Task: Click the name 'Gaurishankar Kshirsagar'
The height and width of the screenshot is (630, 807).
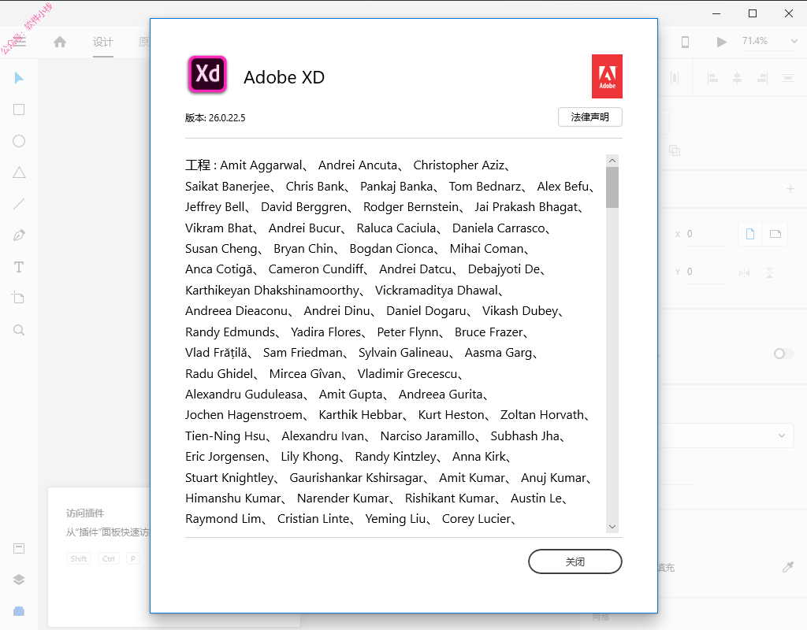Action: click(x=357, y=478)
